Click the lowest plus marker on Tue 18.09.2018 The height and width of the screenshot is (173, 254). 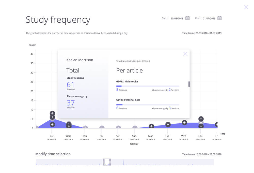52,124
